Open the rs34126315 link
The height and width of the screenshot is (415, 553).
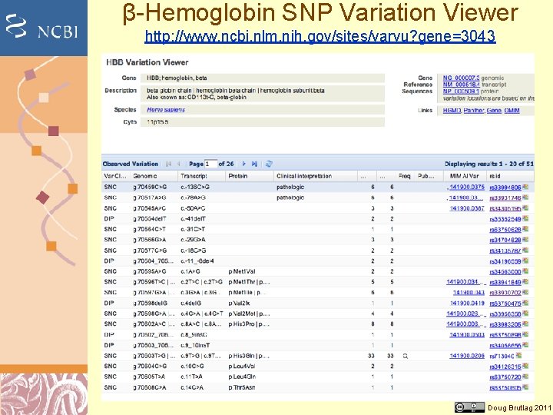505,367
